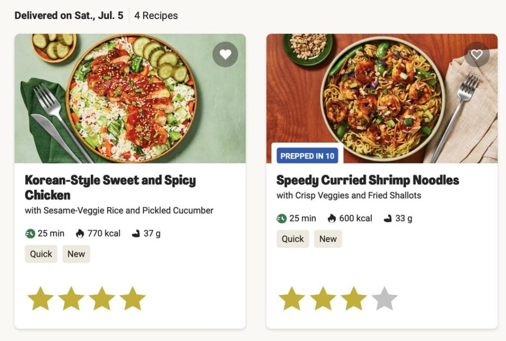The width and height of the screenshot is (506, 341).
Task: Rate Shrimp Noodles one star
Action: coord(292,298)
